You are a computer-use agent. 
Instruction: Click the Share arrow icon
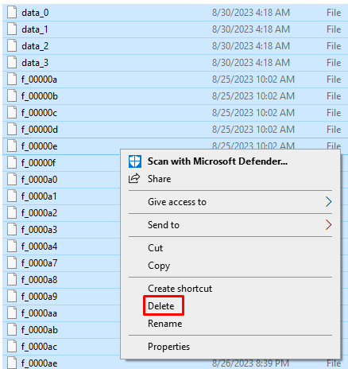click(x=134, y=179)
